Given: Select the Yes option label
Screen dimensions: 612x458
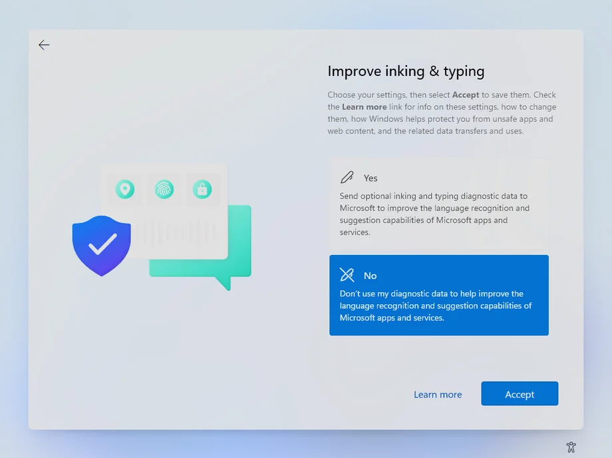Looking at the screenshot, I should tap(371, 178).
